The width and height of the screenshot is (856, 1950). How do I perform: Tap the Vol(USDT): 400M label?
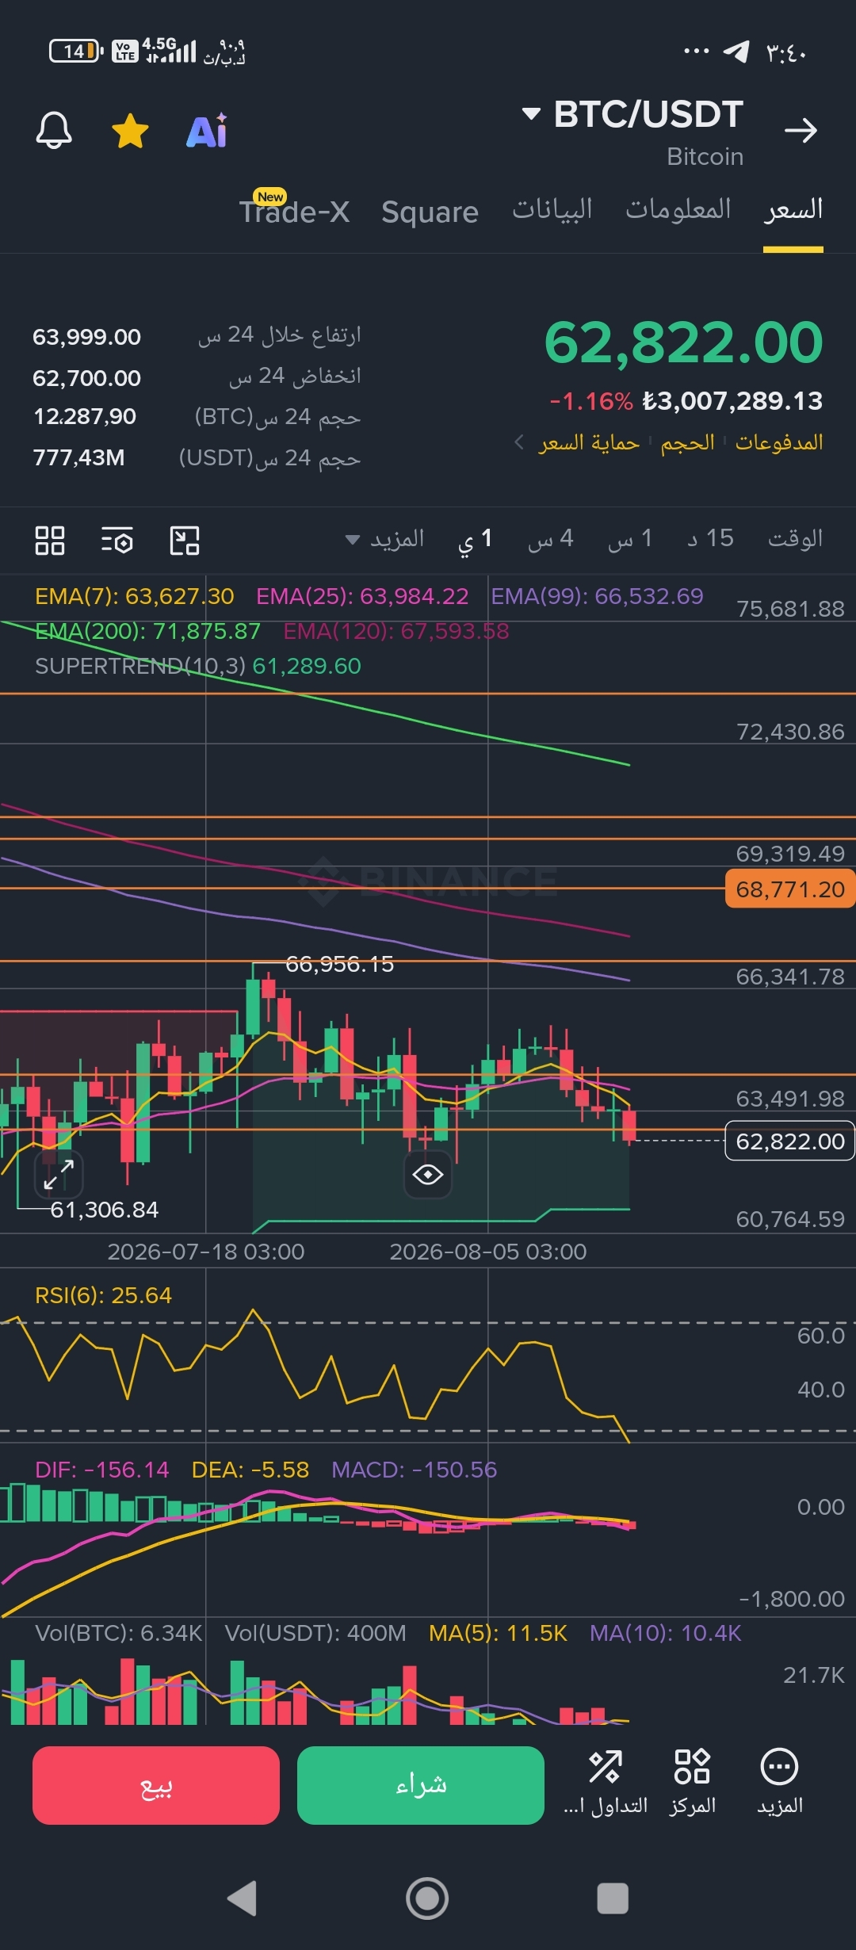pos(315,1633)
